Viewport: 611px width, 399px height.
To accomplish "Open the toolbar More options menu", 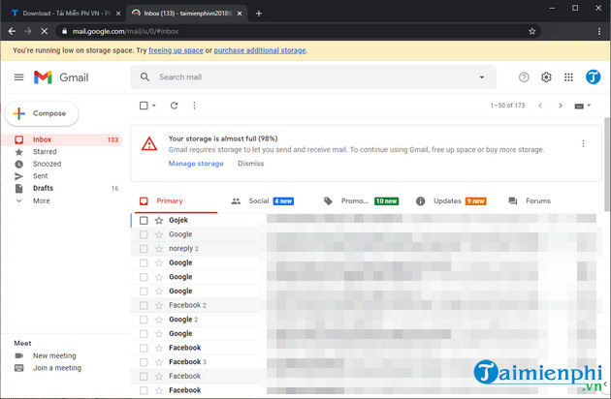I will coord(194,106).
